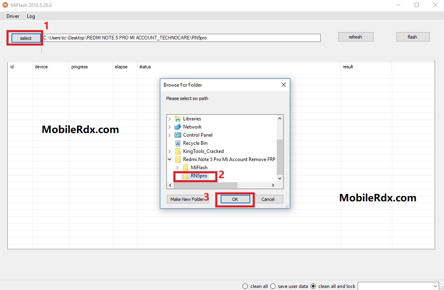This screenshot has width=444, height=290.
Task: Click the flash button
Action: pos(413,37)
